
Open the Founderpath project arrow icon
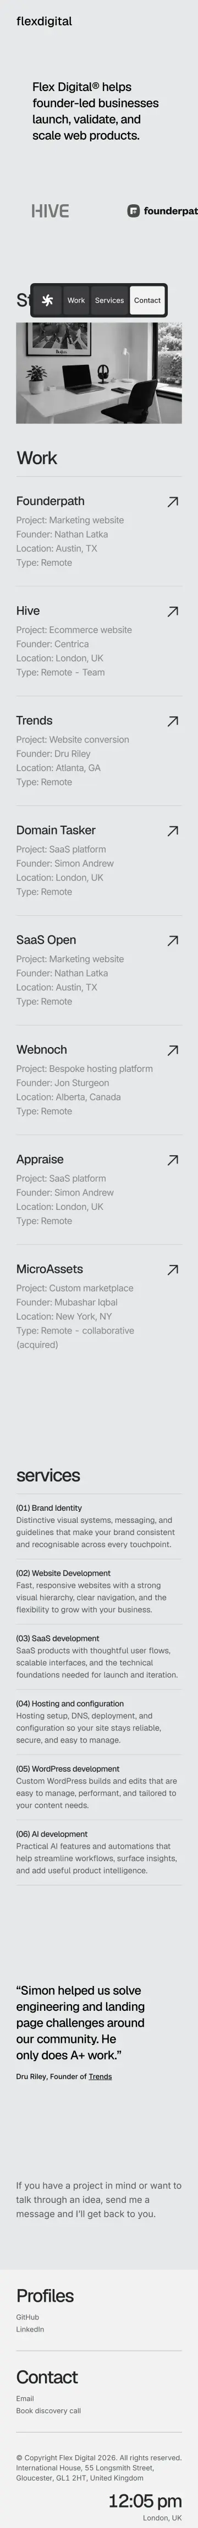(173, 502)
